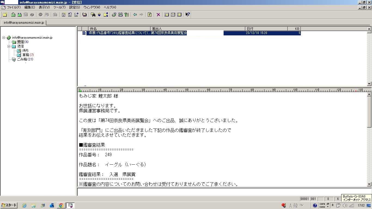
Task: Collapse the info@harayamamomizi.main.jp account tree
Action: pyautogui.click(x=4, y=38)
